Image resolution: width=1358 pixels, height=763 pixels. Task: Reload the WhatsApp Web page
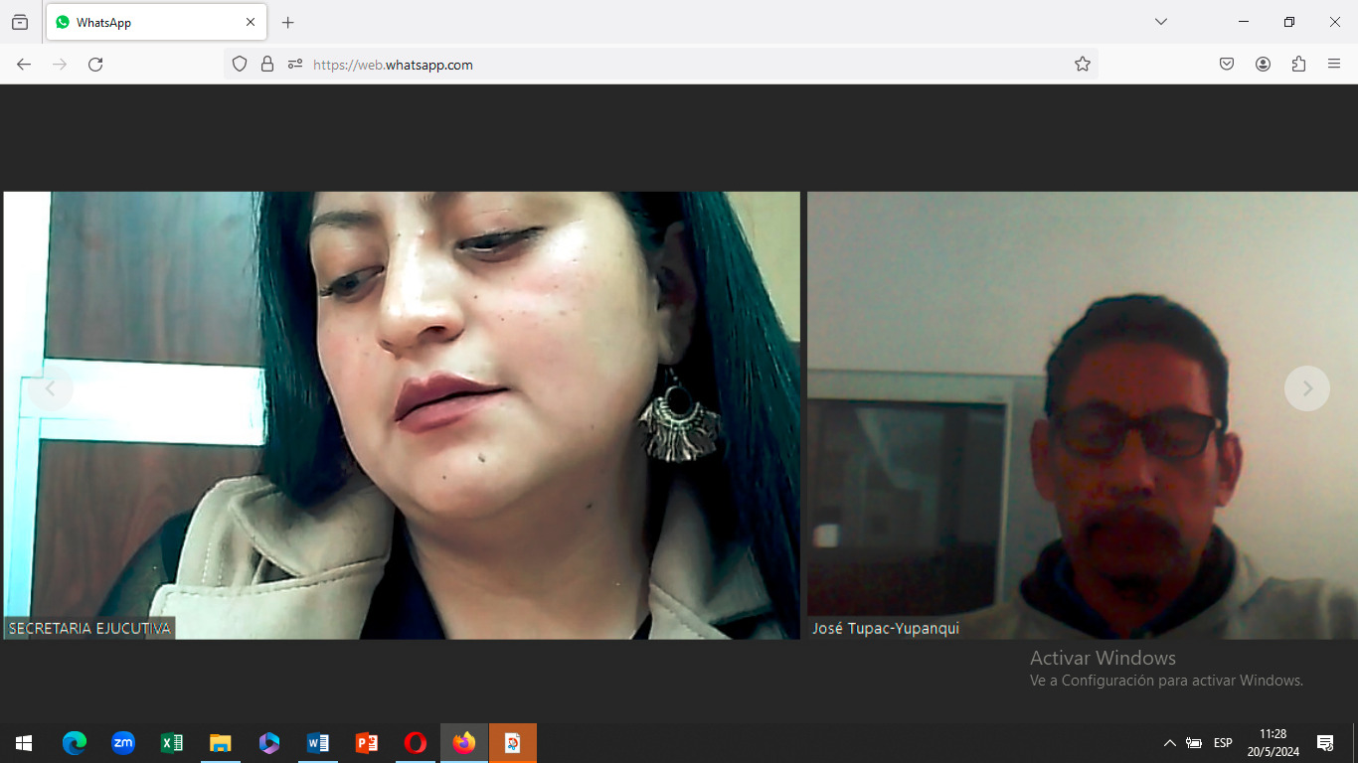tap(95, 65)
